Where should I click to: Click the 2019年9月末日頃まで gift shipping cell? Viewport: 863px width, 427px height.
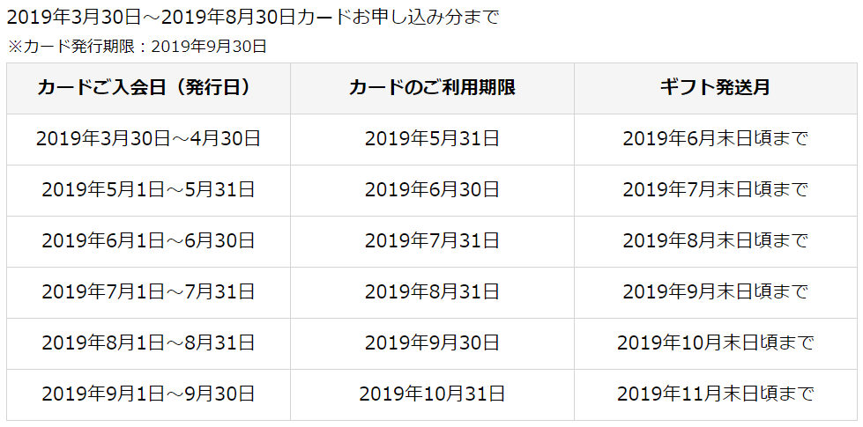click(x=715, y=291)
